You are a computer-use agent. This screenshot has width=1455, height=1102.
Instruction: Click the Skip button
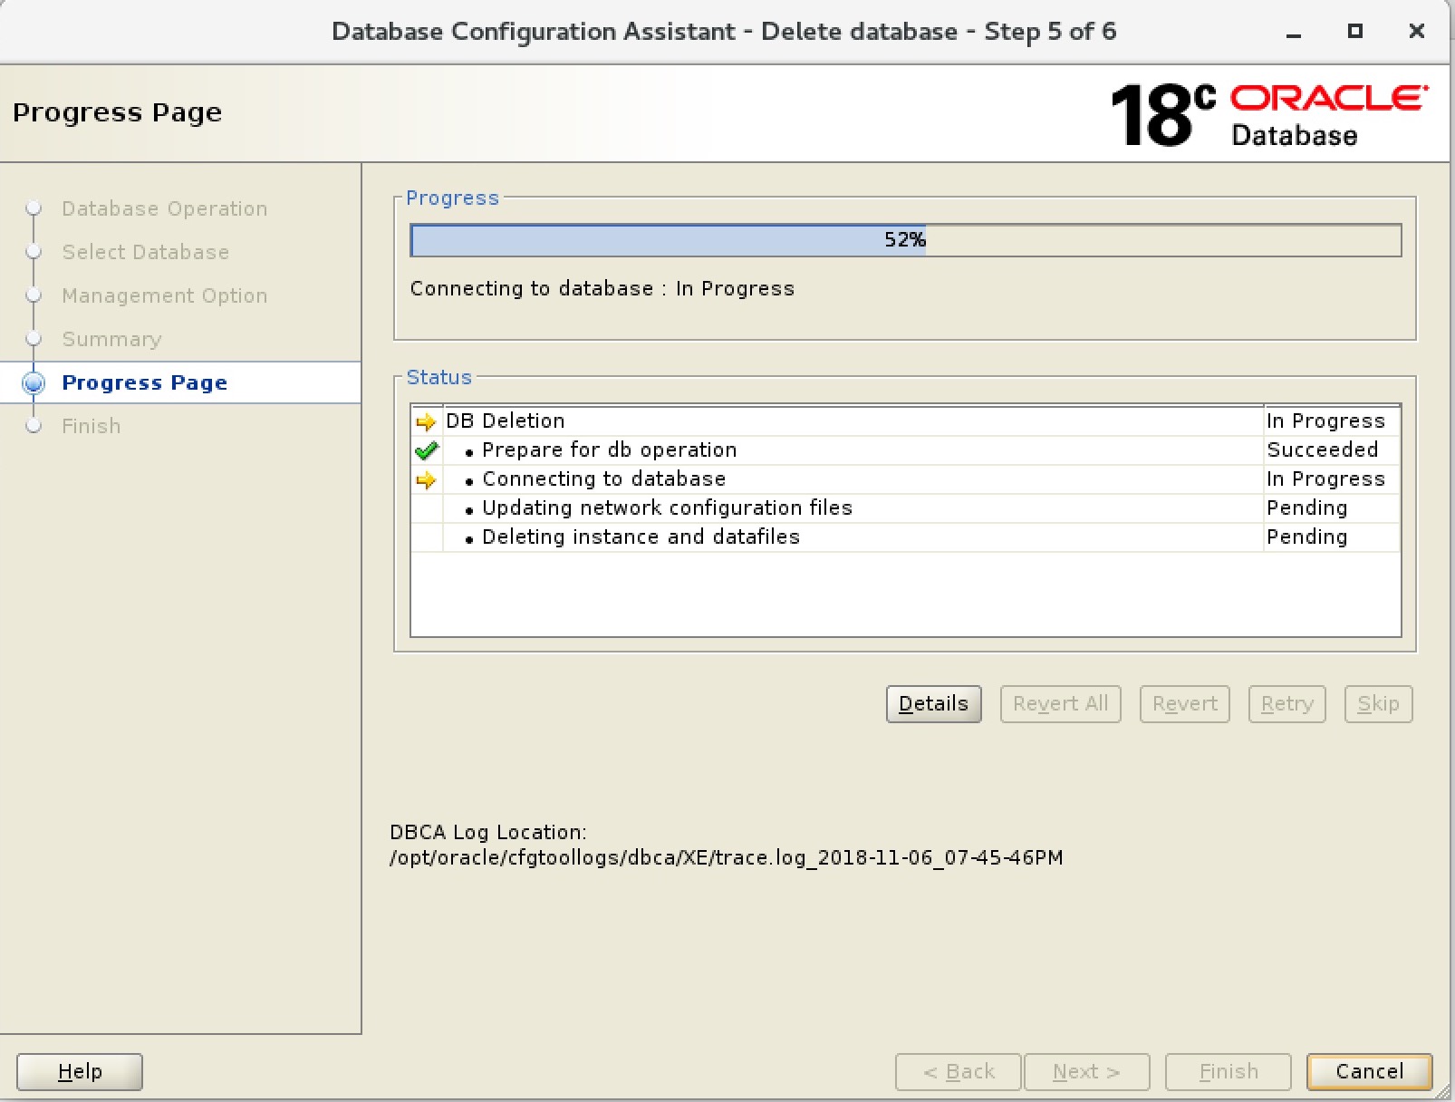point(1378,704)
